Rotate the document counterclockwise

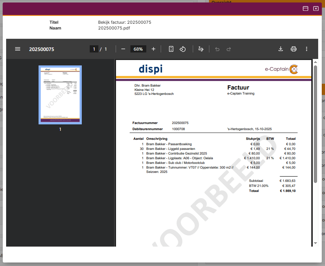coord(183,49)
